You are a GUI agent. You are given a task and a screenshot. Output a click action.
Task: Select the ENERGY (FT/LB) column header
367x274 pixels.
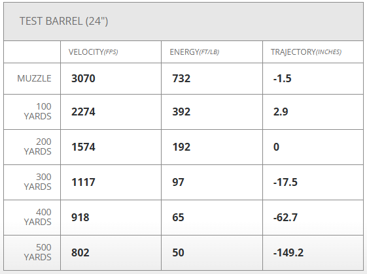point(194,52)
